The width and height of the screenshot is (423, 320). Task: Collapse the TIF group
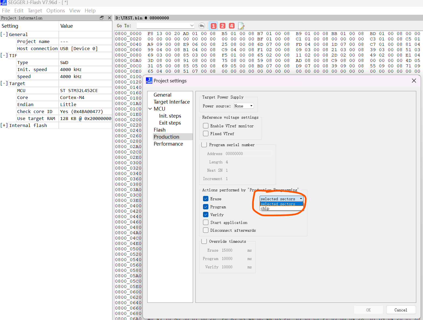[4, 55]
